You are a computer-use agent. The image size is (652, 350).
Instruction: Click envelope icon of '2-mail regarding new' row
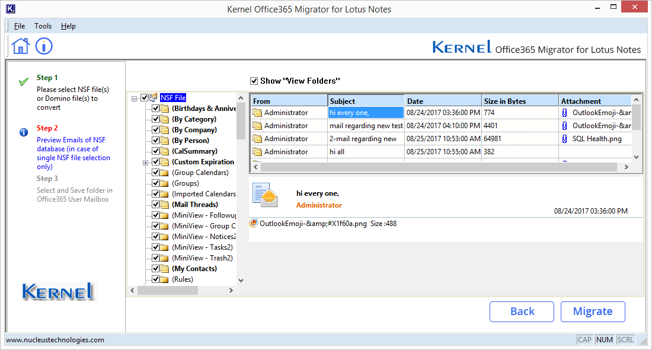[x=257, y=139]
